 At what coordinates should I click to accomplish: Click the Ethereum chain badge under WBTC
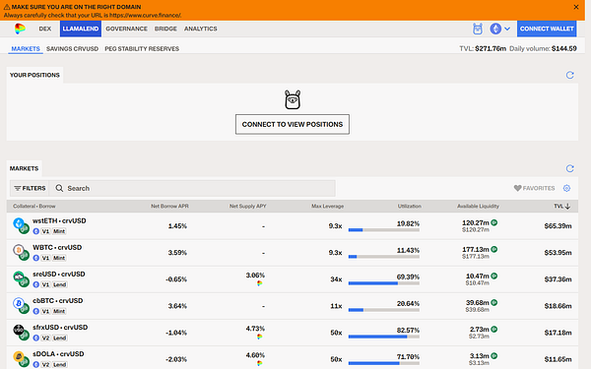click(x=35, y=258)
